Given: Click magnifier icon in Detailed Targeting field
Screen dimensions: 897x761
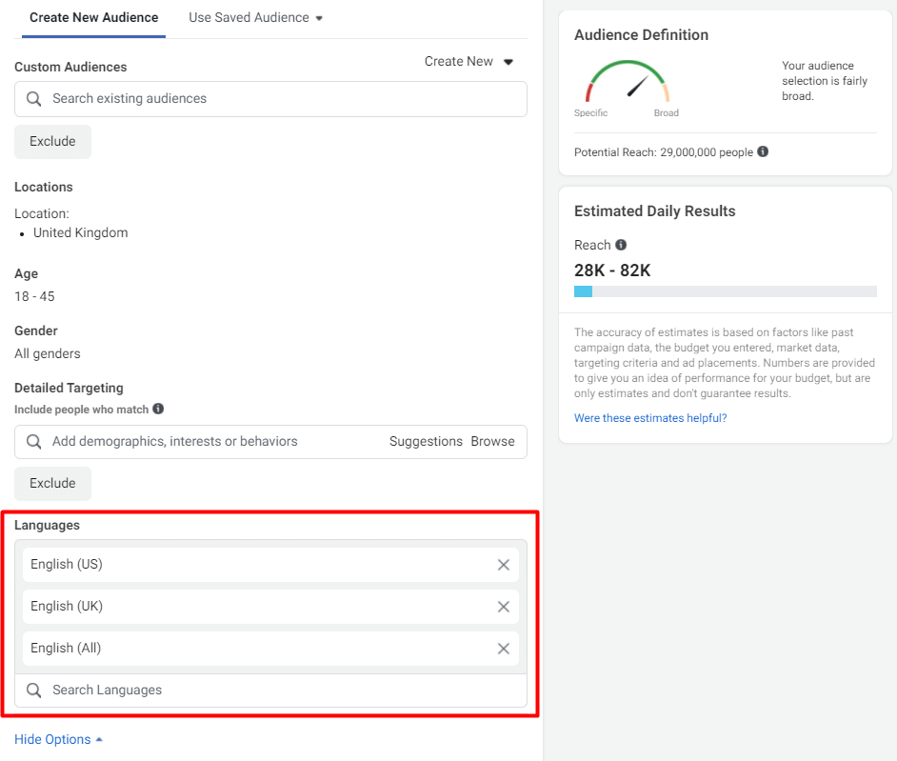Looking at the screenshot, I should (34, 442).
